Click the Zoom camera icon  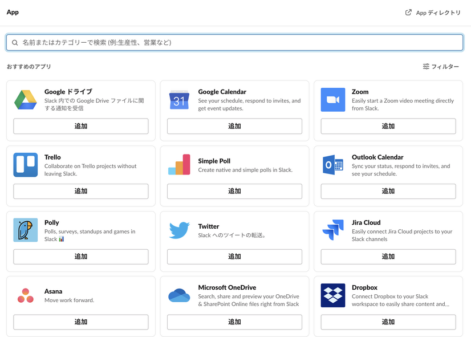pos(332,100)
